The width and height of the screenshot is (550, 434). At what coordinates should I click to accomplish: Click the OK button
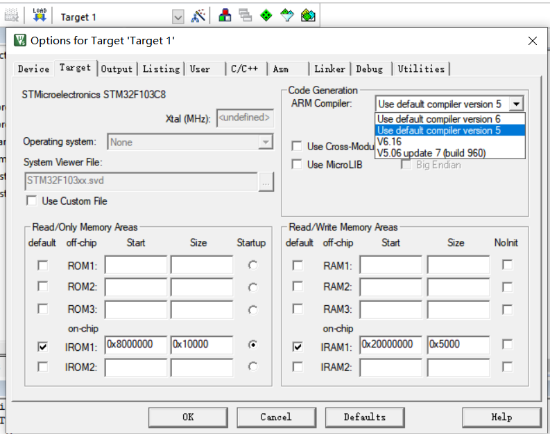[188, 417]
